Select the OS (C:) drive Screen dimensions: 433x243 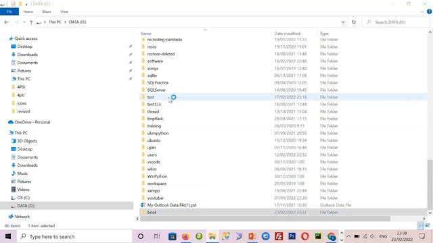[23, 198]
